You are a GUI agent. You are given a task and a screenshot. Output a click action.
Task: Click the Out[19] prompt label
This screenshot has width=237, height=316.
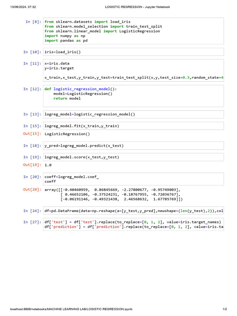pyautogui.click(x=32, y=165)
